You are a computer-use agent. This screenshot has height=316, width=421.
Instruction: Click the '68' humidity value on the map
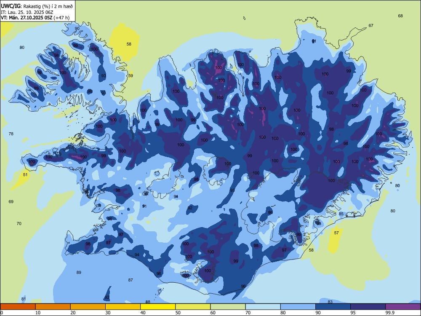(400, 16)
